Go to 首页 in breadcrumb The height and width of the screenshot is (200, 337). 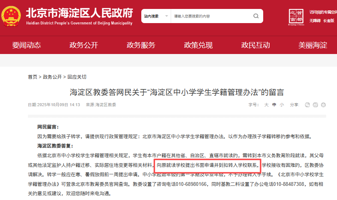tap(32, 77)
